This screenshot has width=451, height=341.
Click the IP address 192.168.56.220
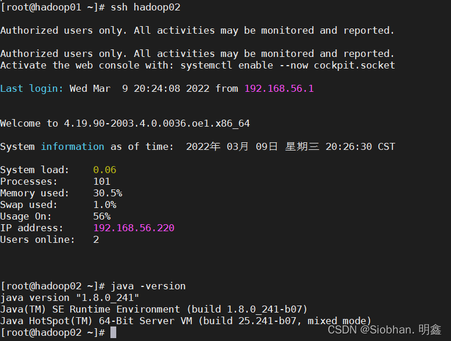pyautogui.click(x=134, y=228)
